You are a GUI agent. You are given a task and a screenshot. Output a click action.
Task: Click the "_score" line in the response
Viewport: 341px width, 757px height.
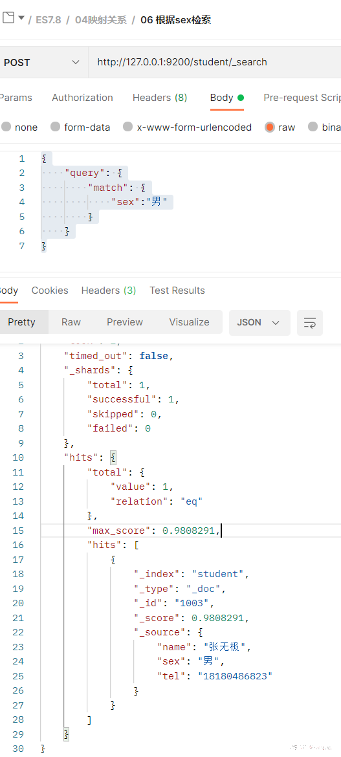[x=192, y=618]
